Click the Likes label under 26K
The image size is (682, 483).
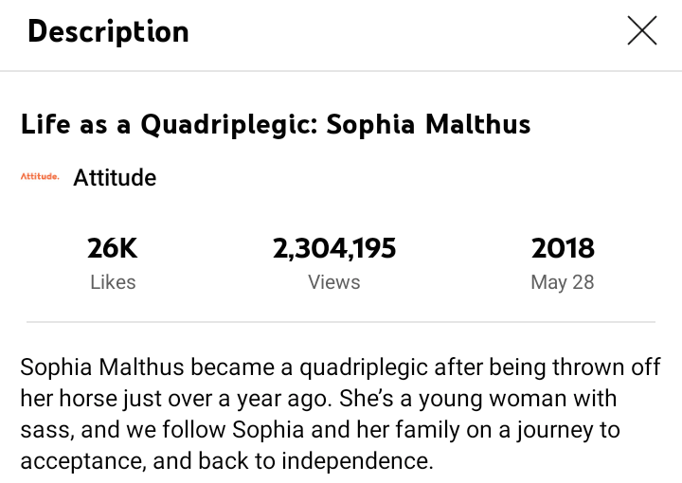point(113,281)
